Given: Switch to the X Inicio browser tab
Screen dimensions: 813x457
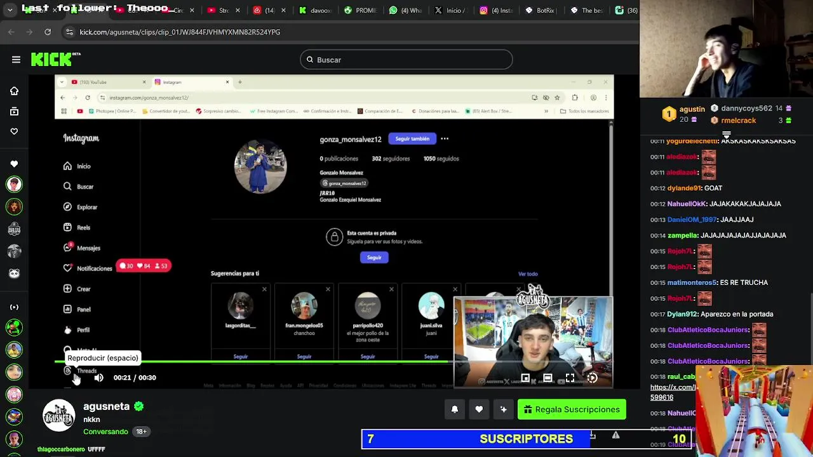Looking at the screenshot, I should point(450,10).
